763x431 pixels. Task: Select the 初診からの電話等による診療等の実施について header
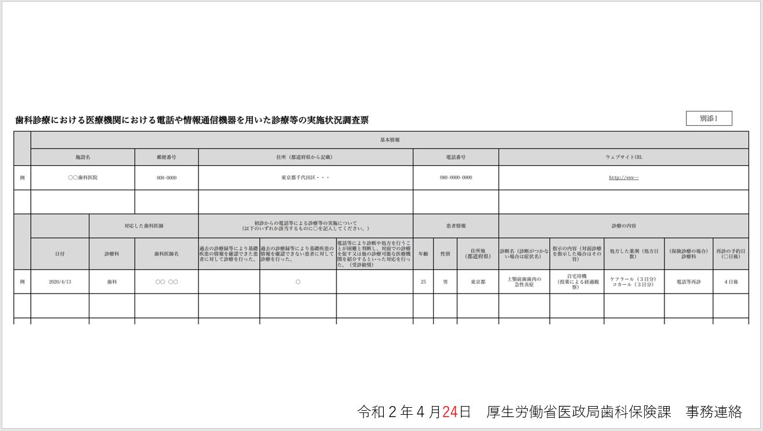click(306, 226)
